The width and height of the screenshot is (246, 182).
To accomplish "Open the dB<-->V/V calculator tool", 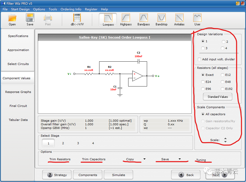I will 77,18.
